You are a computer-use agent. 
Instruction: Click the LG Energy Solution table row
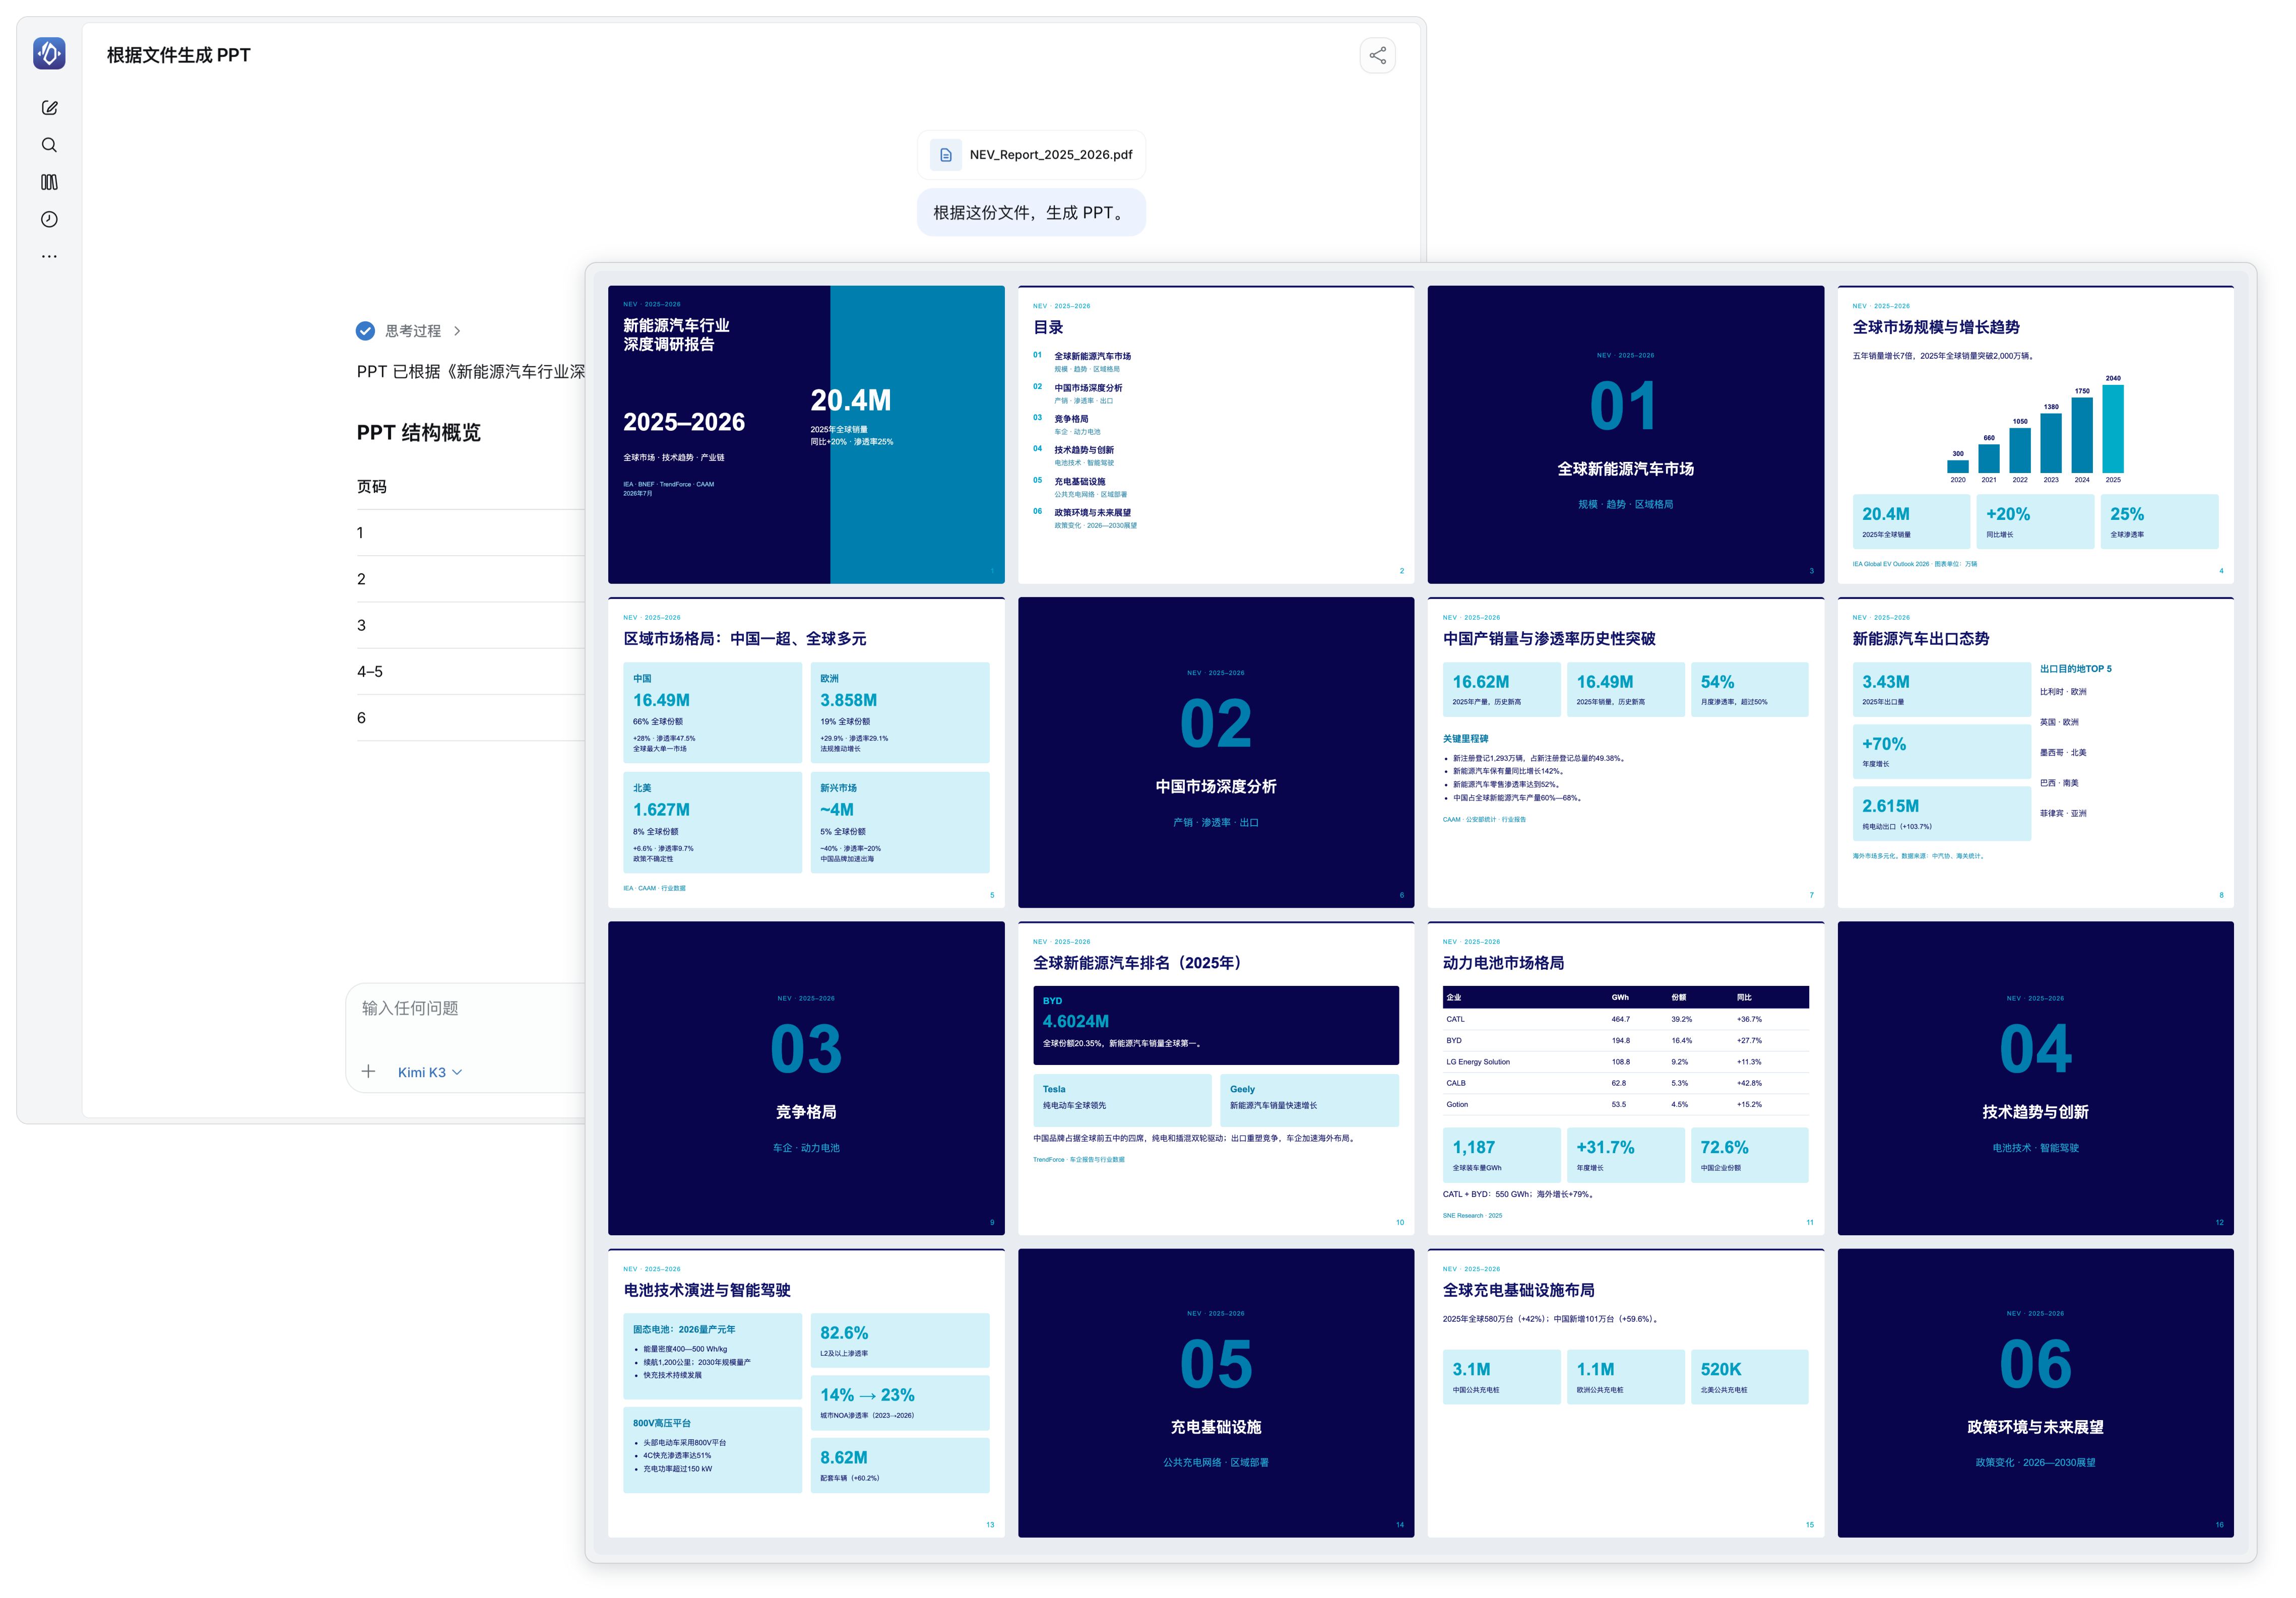(1625, 1062)
